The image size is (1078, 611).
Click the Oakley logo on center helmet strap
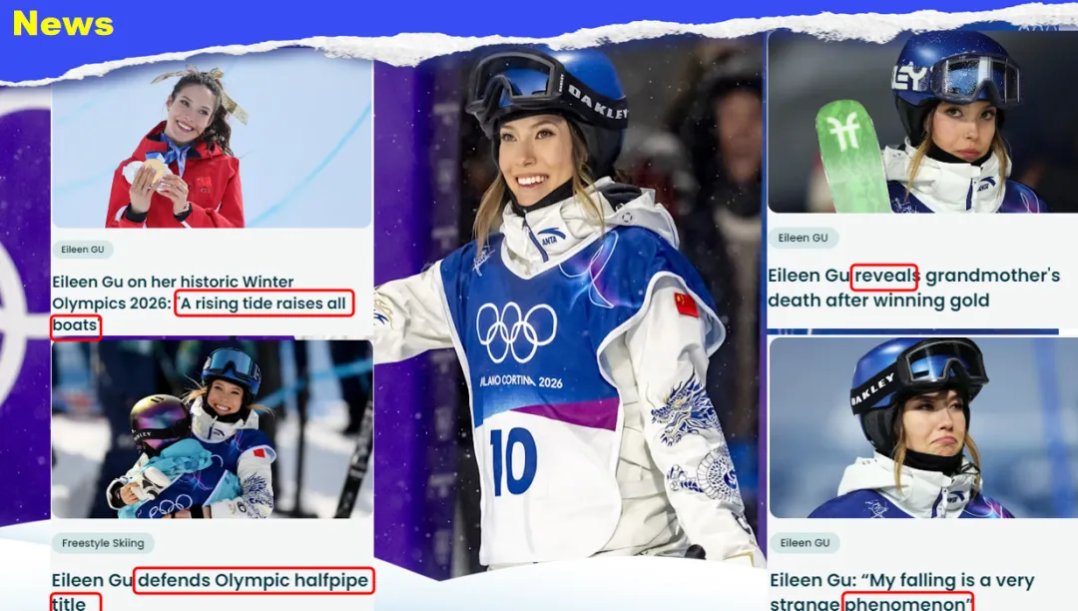tap(597, 103)
